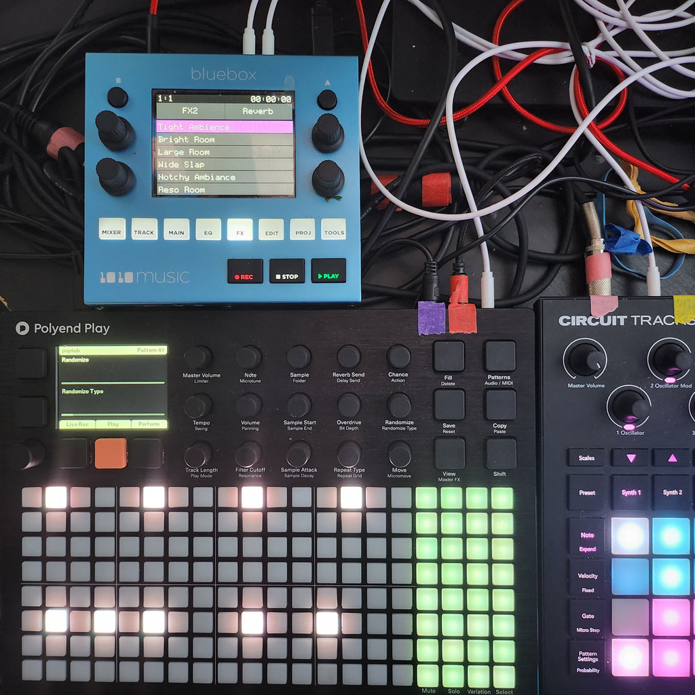Open the FX2 tab on bluebox screen
695x695 pixels.
coord(190,111)
